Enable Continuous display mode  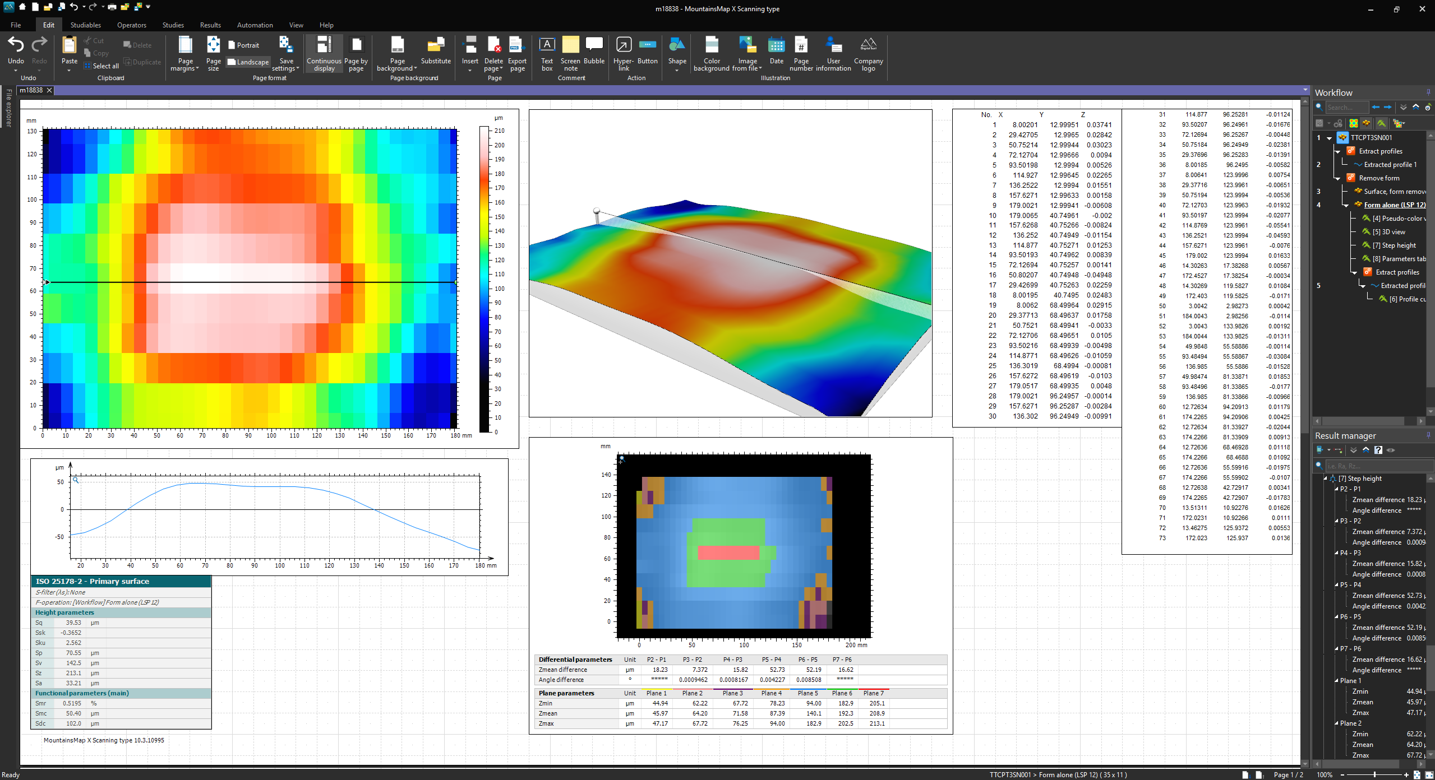[324, 53]
